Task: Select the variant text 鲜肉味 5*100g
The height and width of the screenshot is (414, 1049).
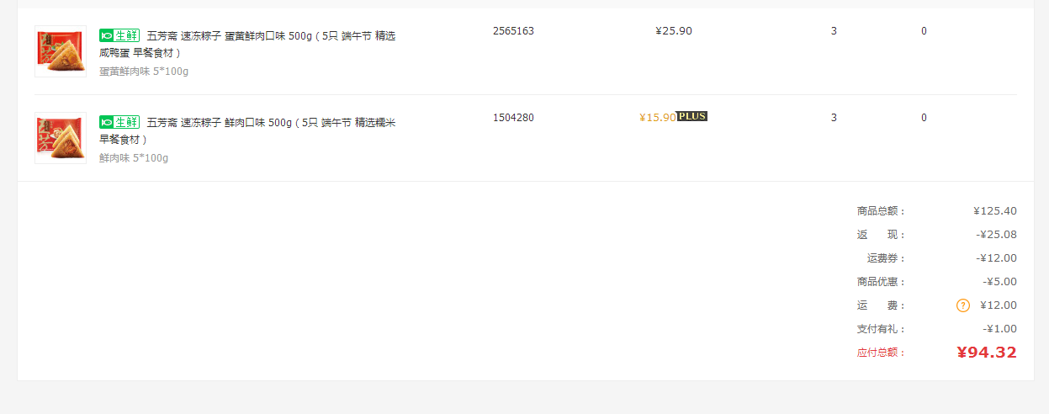Action: pyautogui.click(x=134, y=158)
